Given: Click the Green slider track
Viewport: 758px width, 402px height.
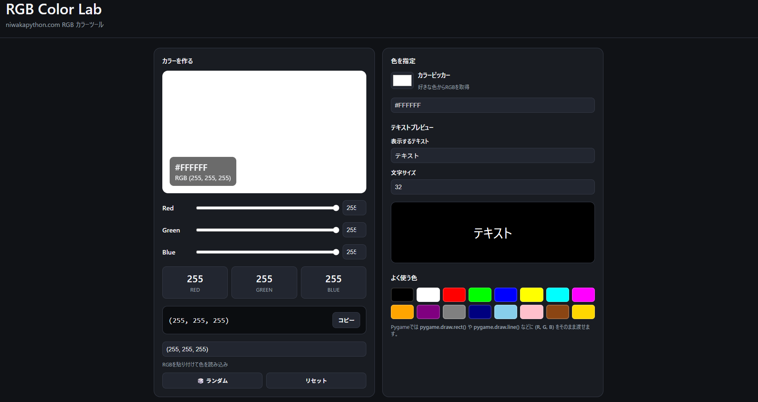Looking at the screenshot, I should pyautogui.click(x=268, y=230).
